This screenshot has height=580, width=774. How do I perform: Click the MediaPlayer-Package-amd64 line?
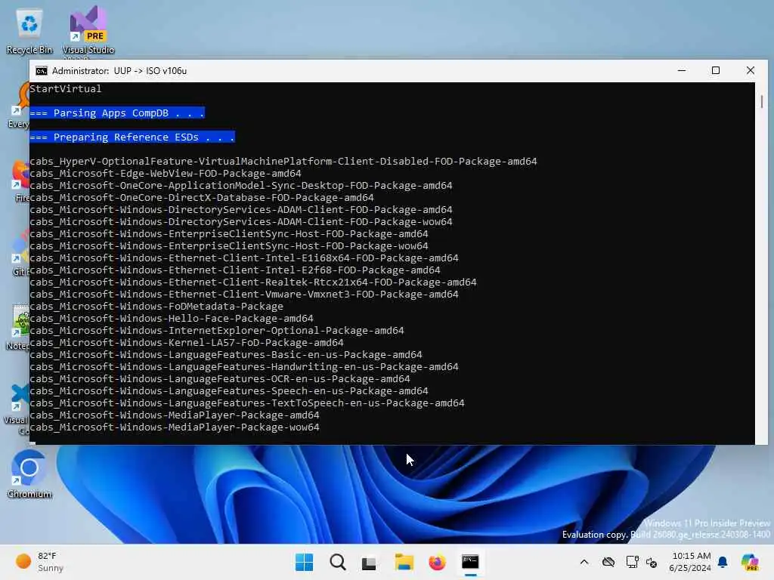click(175, 415)
